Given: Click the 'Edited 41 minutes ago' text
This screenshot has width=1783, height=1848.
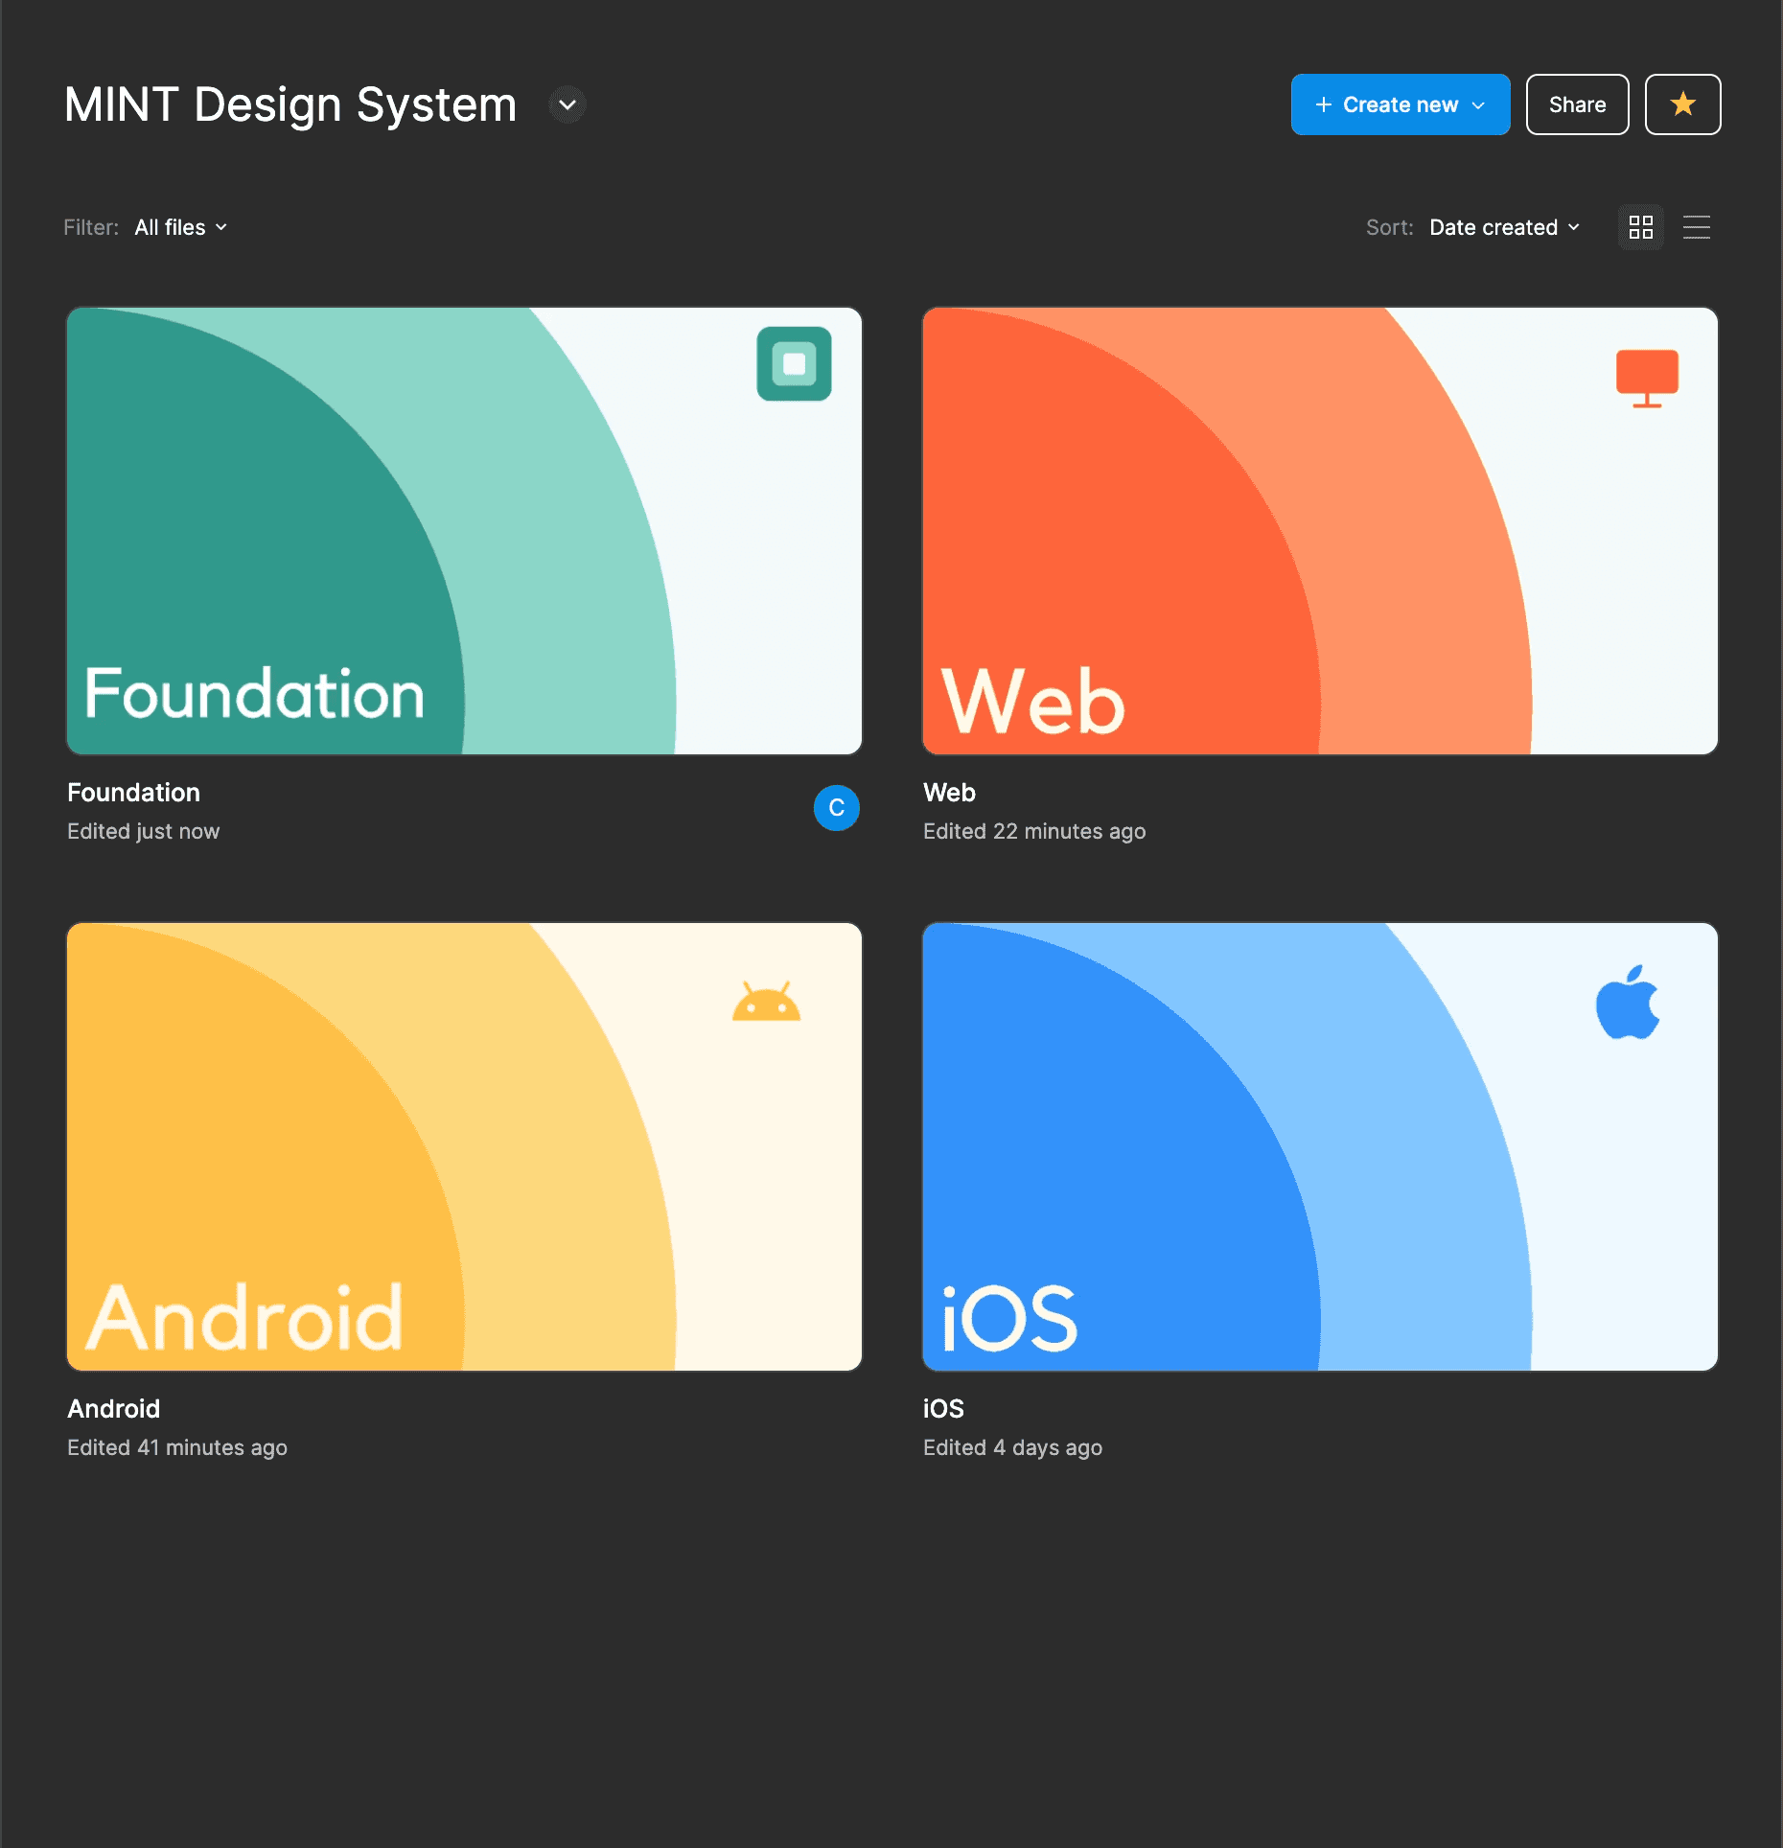Looking at the screenshot, I should tap(177, 1447).
